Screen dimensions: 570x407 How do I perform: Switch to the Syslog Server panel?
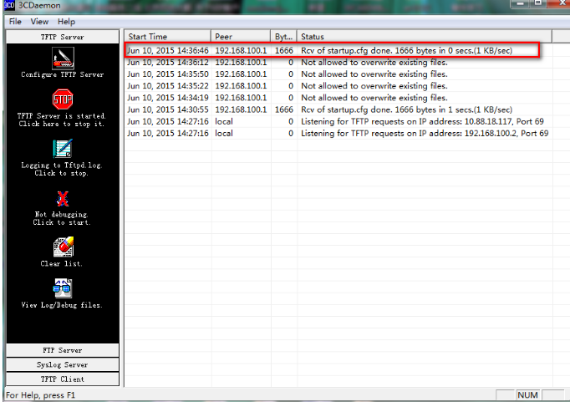(x=63, y=364)
